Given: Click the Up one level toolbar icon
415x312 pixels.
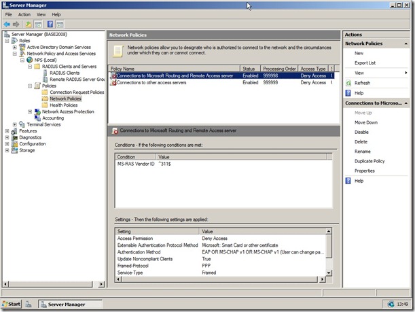Looking at the screenshot, I should pos(29,24).
